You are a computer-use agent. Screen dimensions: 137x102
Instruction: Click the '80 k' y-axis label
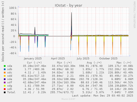pyautogui.click(x=14, y=13)
